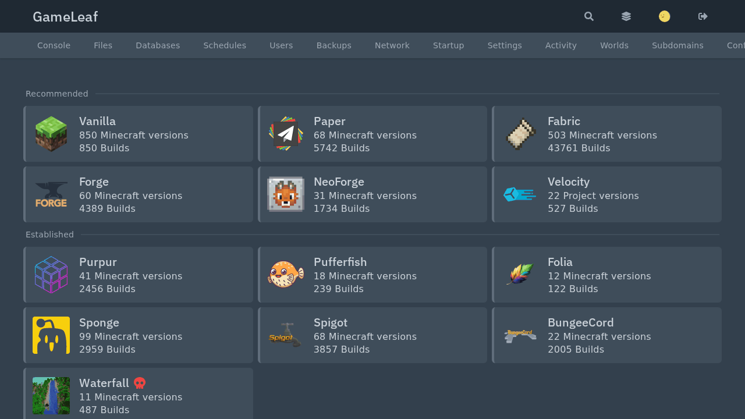The image size is (745, 419).
Task: Choose the BungeeCord title
Action: point(581,322)
